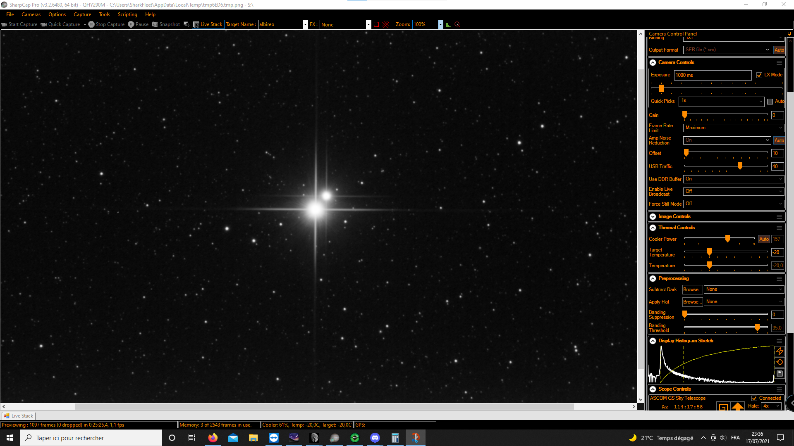Toggle the scope Connected checkbox
The height and width of the screenshot is (446, 794).
(754, 399)
